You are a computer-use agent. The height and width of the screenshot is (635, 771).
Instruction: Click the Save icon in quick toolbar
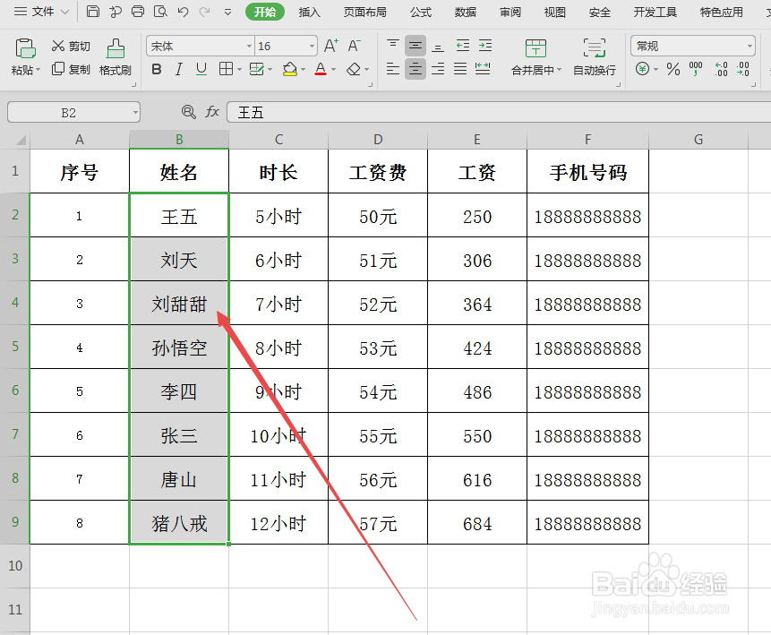pos(92,12)
